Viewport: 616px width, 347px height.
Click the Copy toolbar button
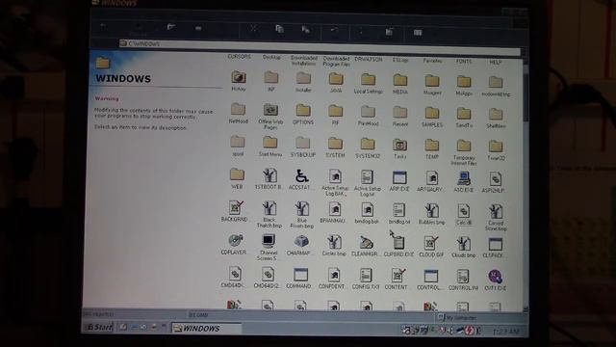(x=279, y=29)
